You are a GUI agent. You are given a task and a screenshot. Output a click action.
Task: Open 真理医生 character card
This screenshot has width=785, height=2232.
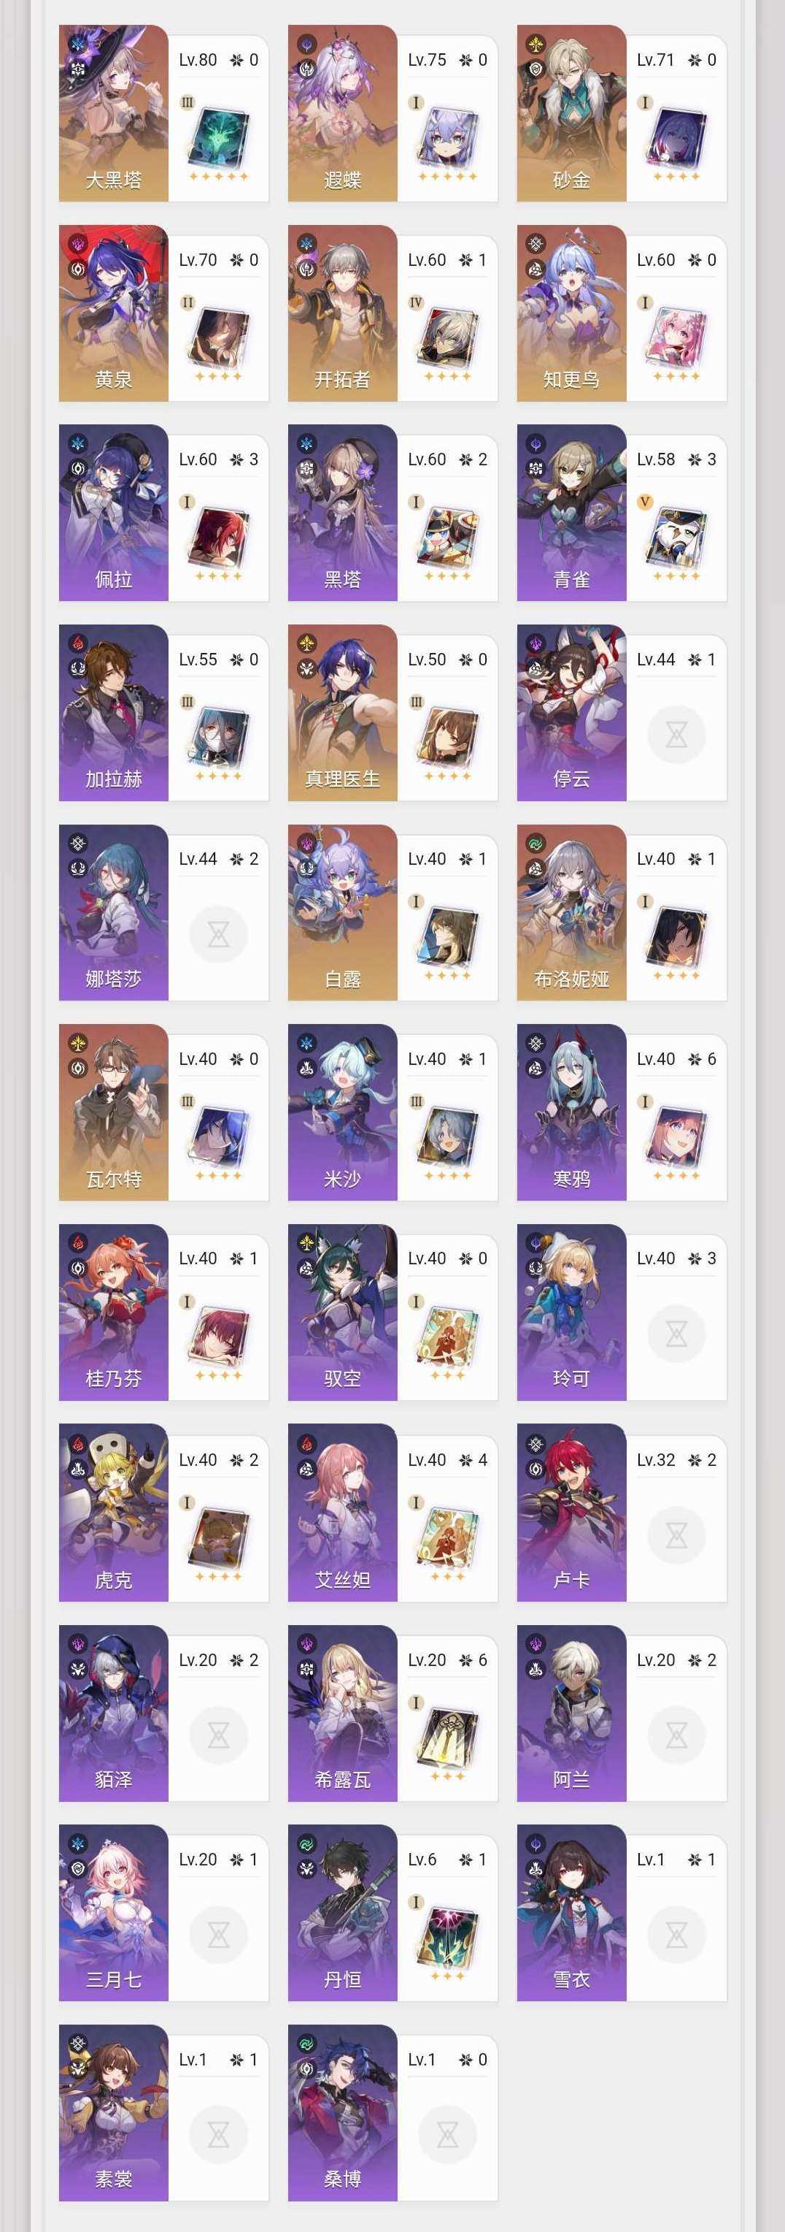pos(393,713)
